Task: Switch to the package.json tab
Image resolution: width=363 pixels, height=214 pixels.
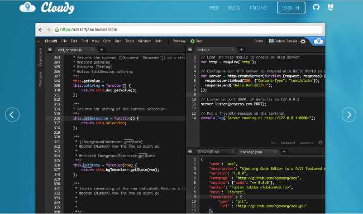Action: 251,152
